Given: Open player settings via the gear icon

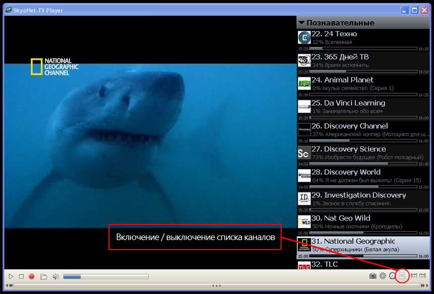Looking at the screenshot, I should (x=383, y=276).
